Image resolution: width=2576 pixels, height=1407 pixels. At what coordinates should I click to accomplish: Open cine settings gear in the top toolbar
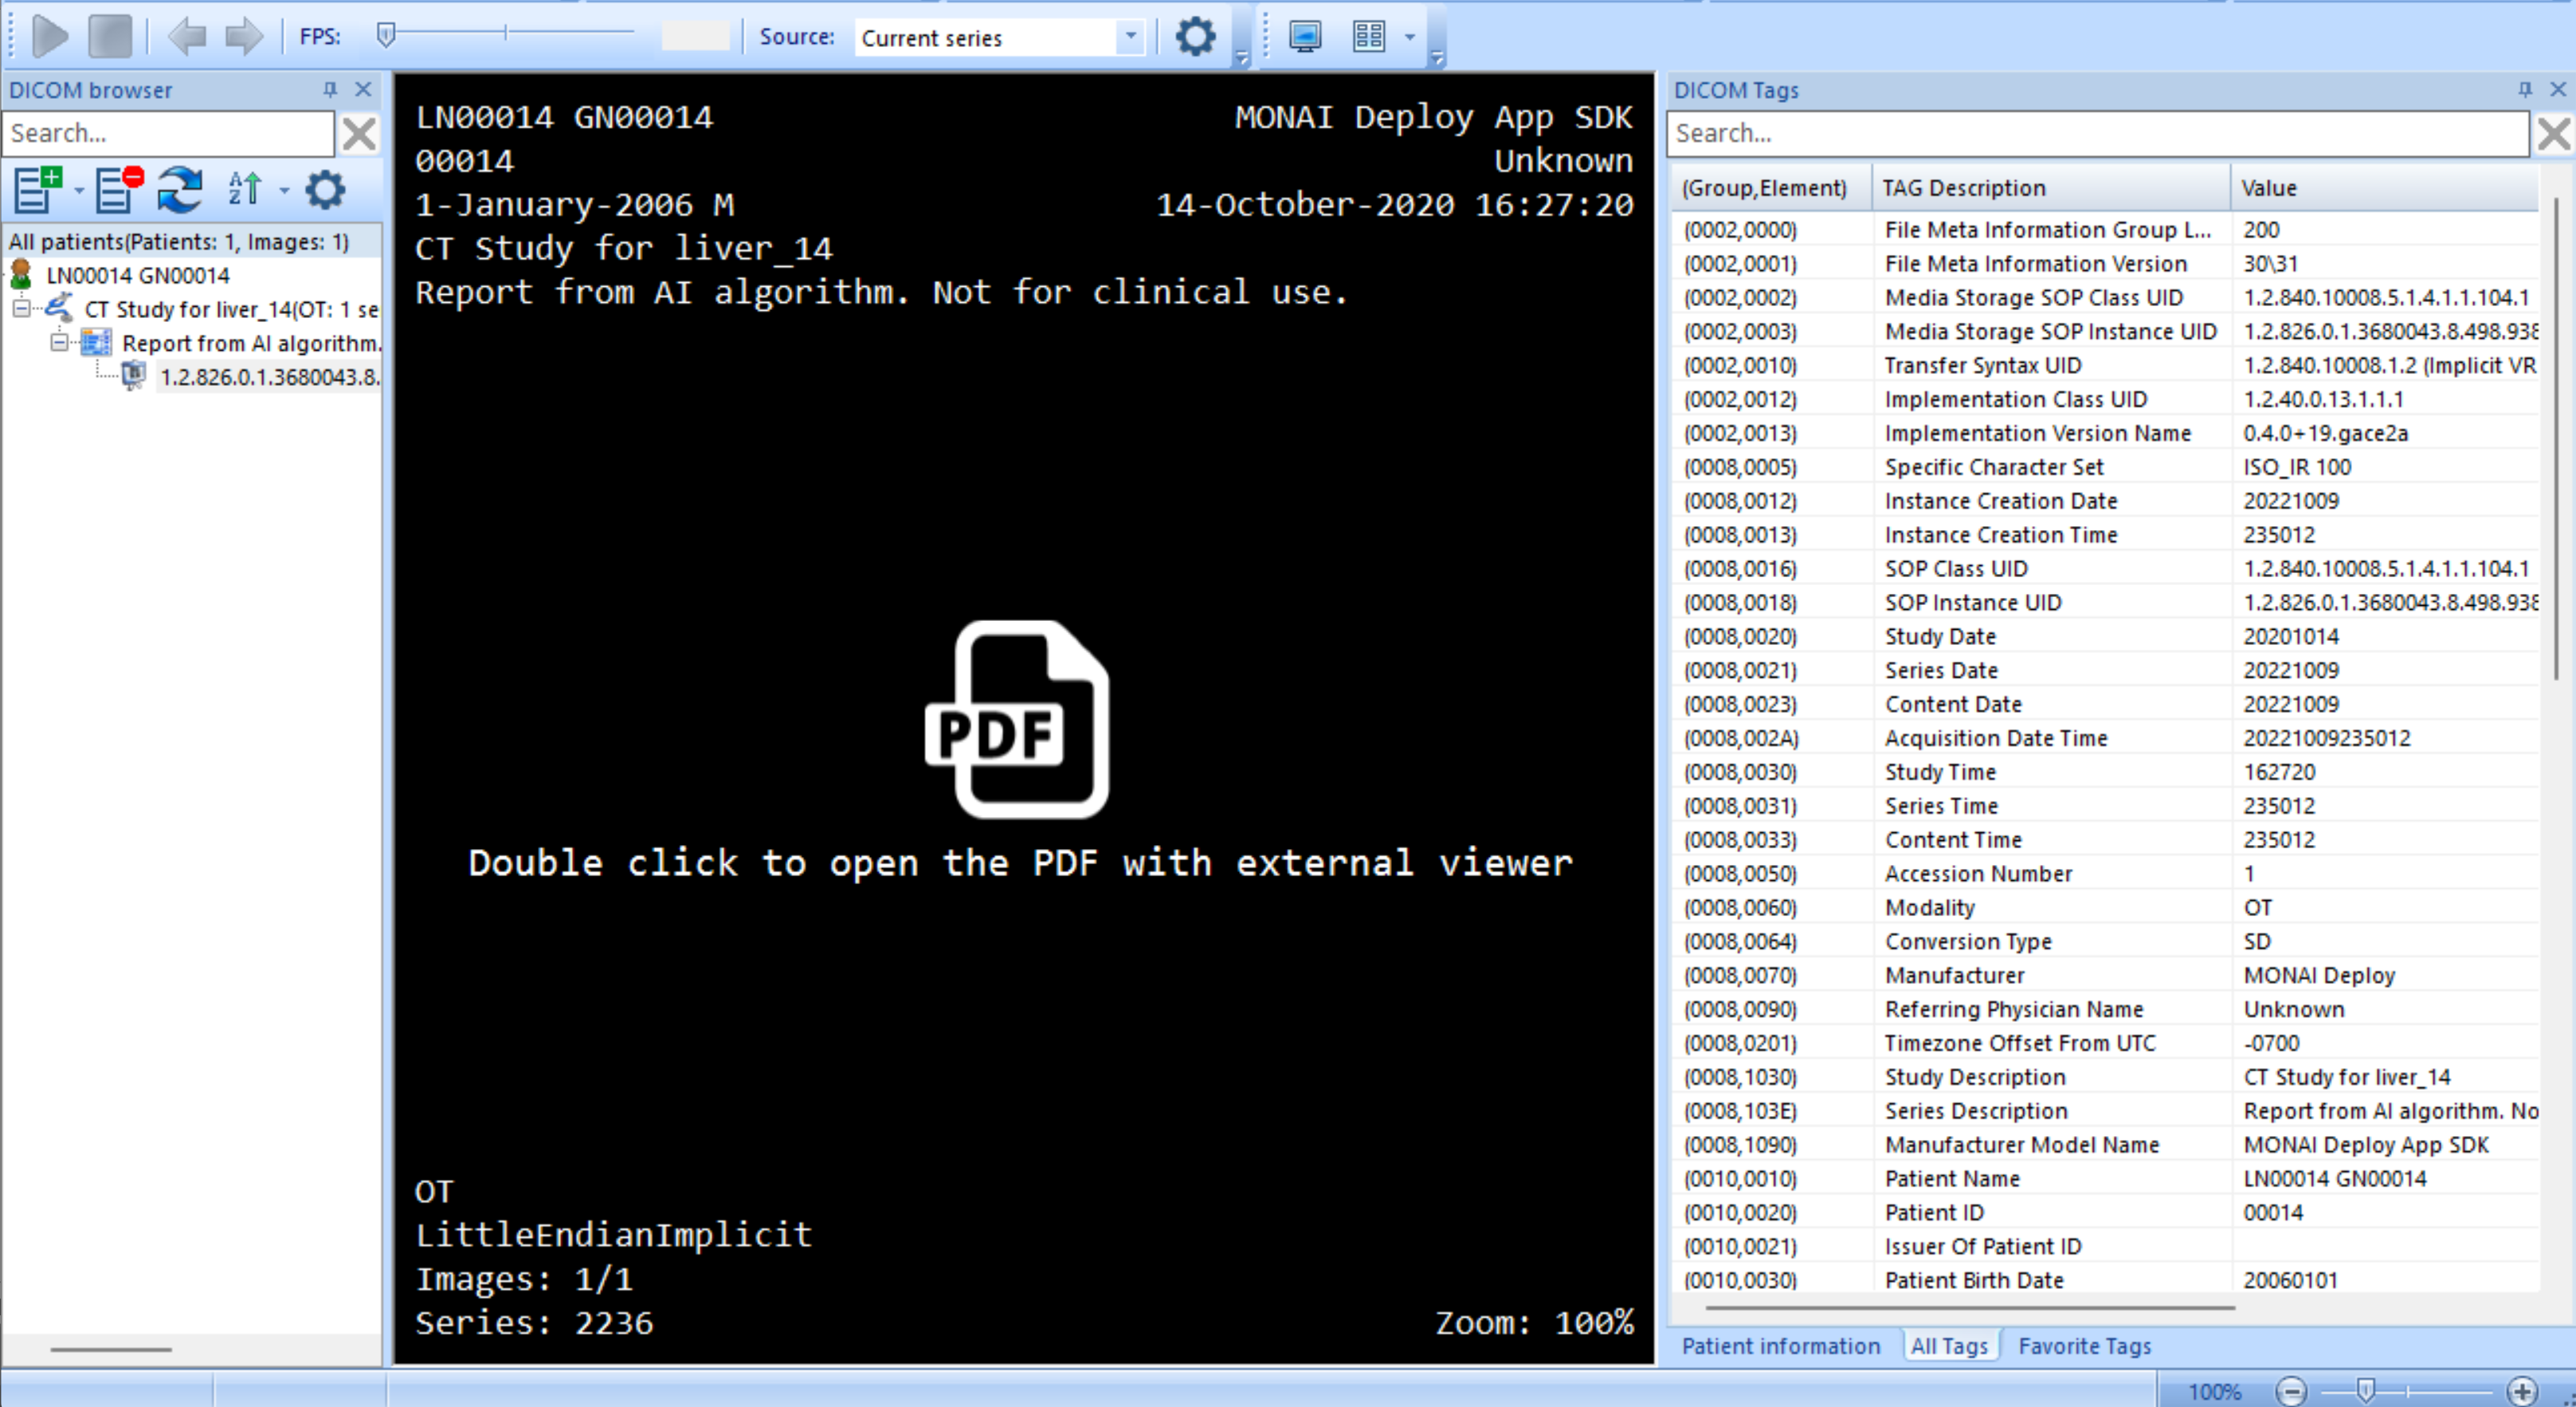(1195, 37)
